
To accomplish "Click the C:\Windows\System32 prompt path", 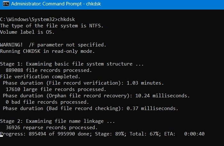I will coord(28,19).
